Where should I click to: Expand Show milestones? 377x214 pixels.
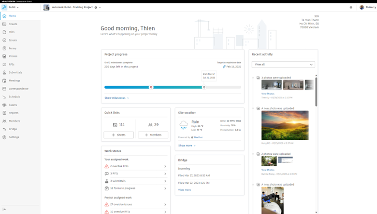coord(116,98)
